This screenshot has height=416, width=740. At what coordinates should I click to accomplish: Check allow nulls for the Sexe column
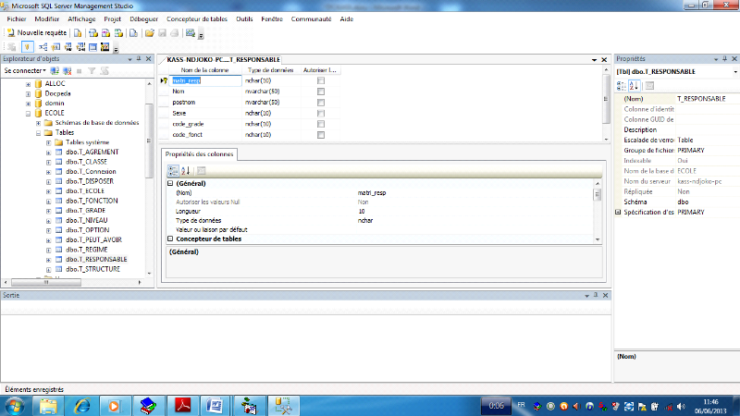point(321,113)
